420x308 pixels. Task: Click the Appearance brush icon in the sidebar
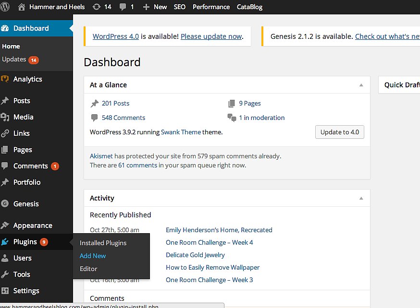(x=4, y=225)
